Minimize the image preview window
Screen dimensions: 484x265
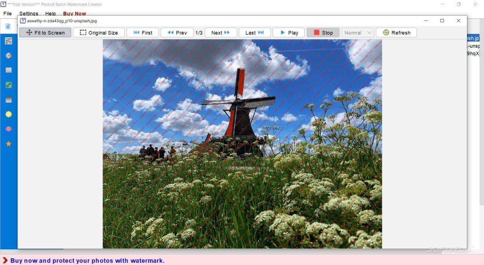(426, 21)
